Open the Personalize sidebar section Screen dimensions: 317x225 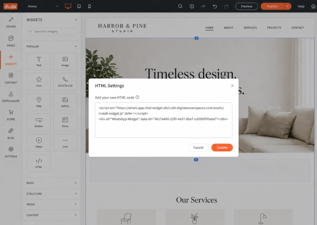[x=11, y=97]
